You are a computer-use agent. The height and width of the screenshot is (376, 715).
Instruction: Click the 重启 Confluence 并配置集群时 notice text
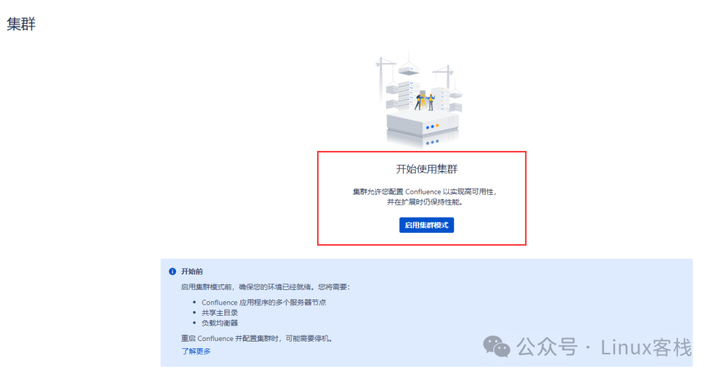pos(257,339)
